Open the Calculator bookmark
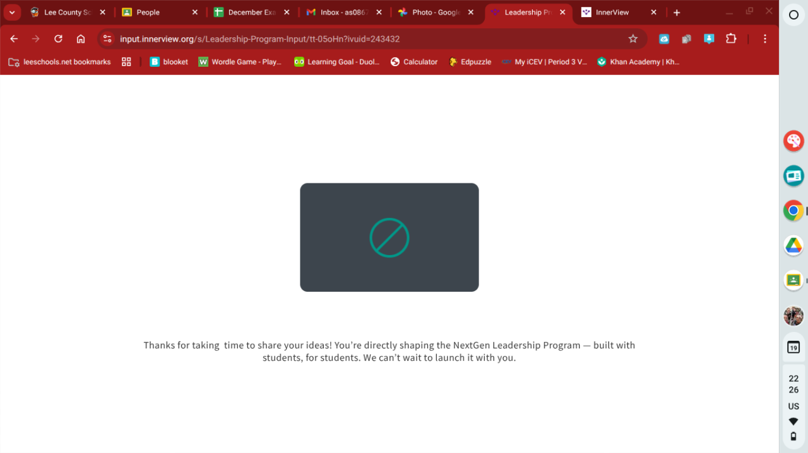Image resolution: width=808 pixels, height=453 pixels. coord(414,62)
